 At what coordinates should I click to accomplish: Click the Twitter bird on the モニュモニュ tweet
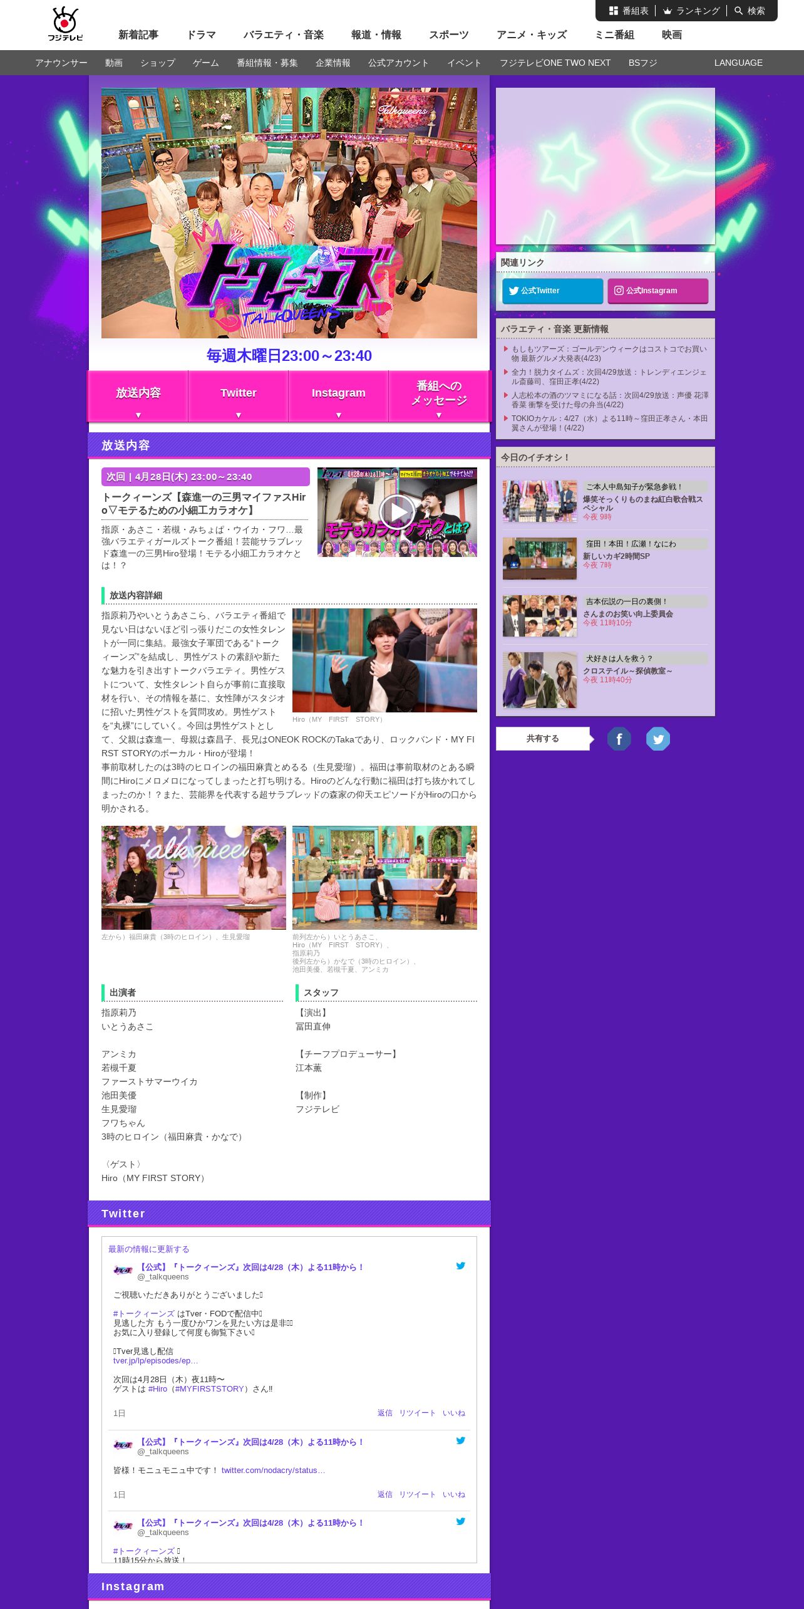(460, 1440)
